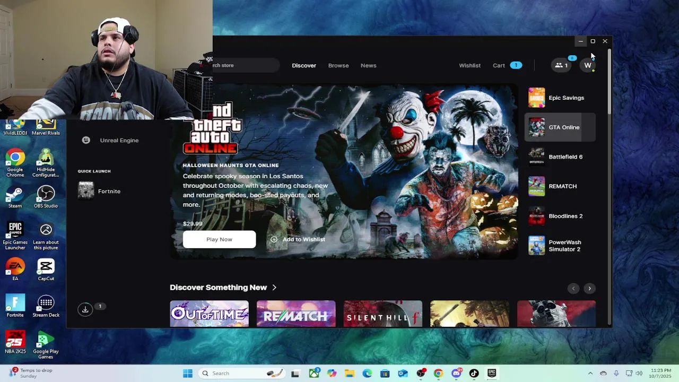Switch to the News tab

tap(368, 65)
